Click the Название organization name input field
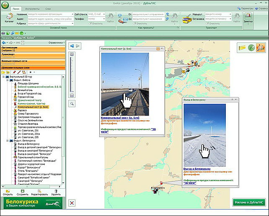This screenshot has height=216, width=269. coord(45,14)
